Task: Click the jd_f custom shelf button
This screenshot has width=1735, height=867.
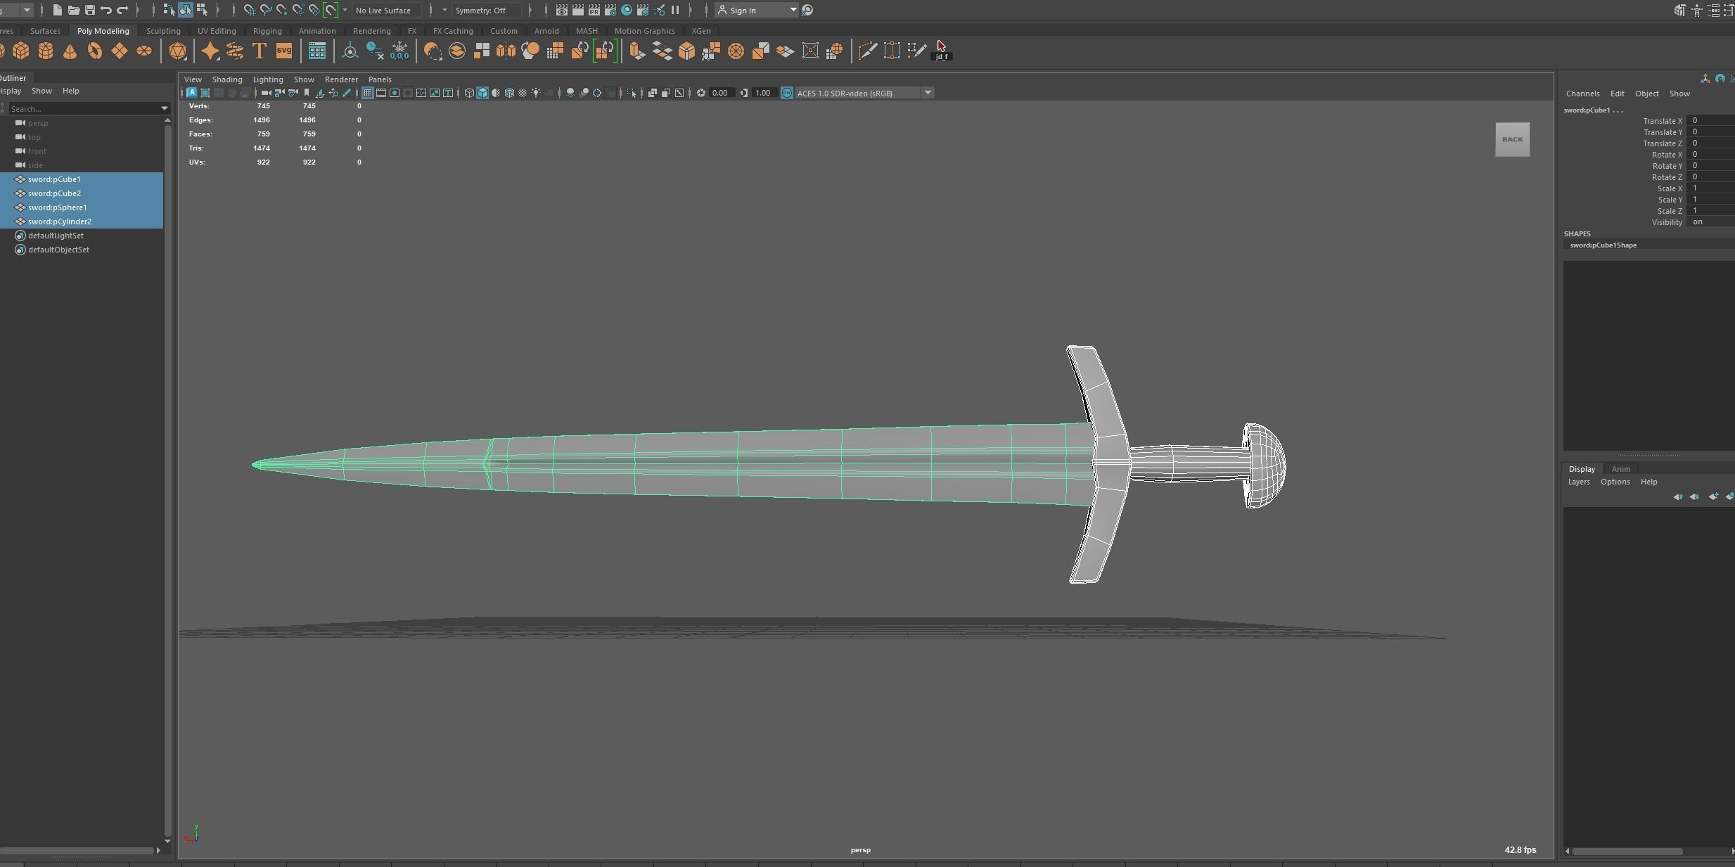Action: [x=942, y=51]
